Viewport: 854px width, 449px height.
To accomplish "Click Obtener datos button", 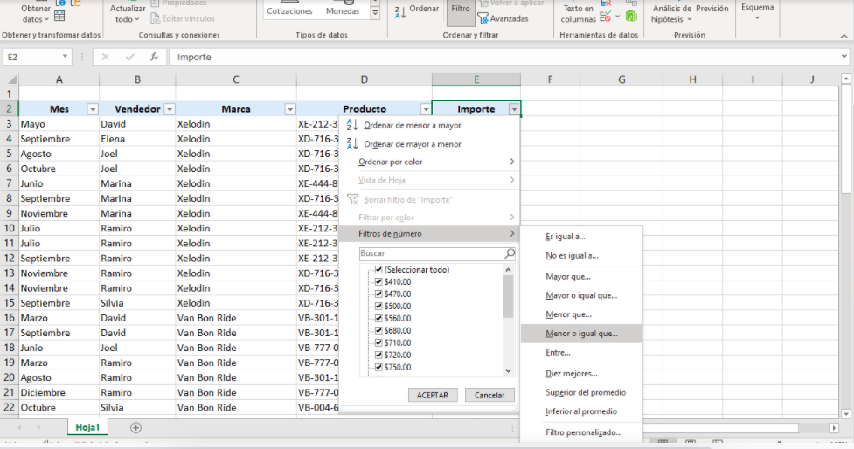I will pyautogui.click(x=36, y=14).
